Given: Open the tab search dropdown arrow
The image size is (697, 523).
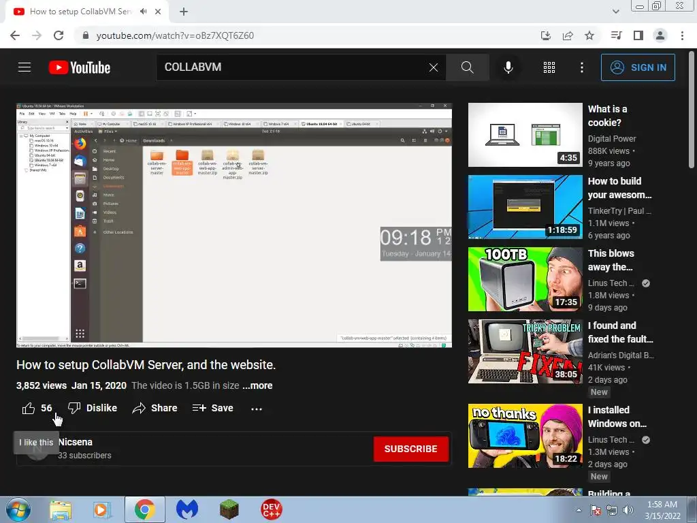Looking at the screenshot, I should pos(615,12).
